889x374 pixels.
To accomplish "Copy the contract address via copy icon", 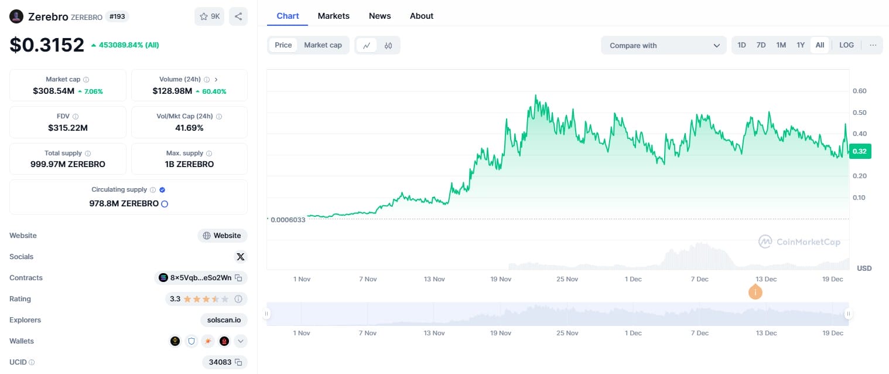I will (x=238, y=278).
